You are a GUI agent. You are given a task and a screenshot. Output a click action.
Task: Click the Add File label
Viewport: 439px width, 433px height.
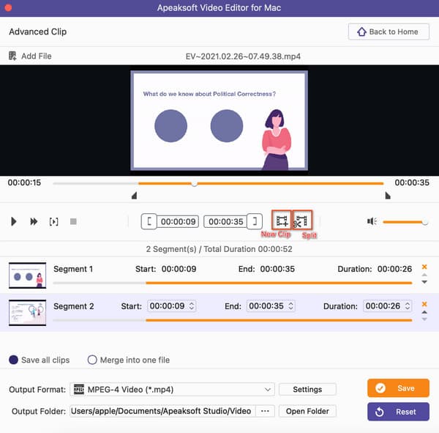coord(37,56)
